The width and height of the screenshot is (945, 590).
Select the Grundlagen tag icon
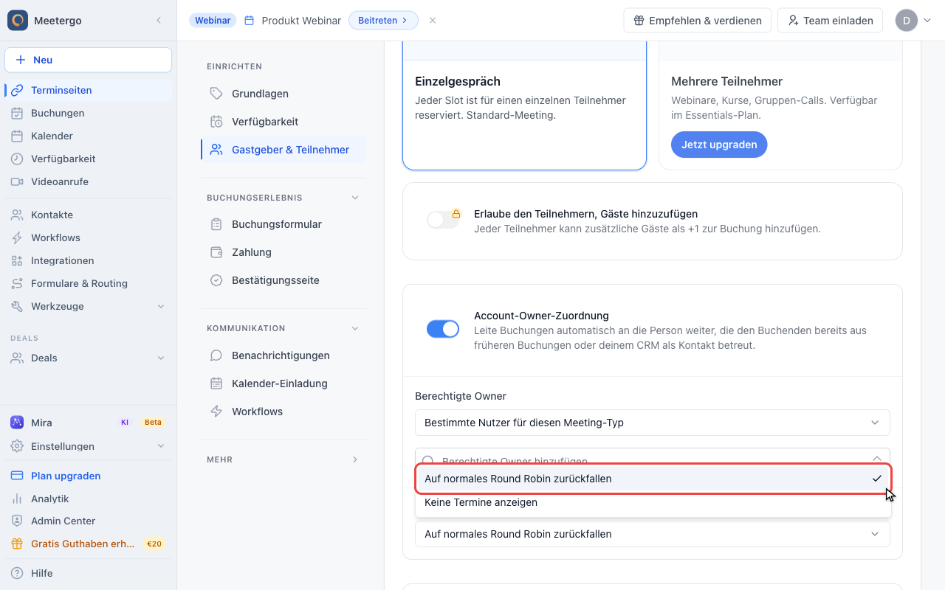(216, 94)
